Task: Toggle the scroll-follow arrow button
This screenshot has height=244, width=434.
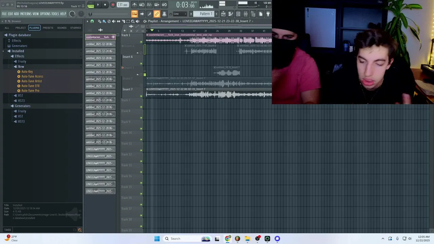Action: click(x=142, y=14)
